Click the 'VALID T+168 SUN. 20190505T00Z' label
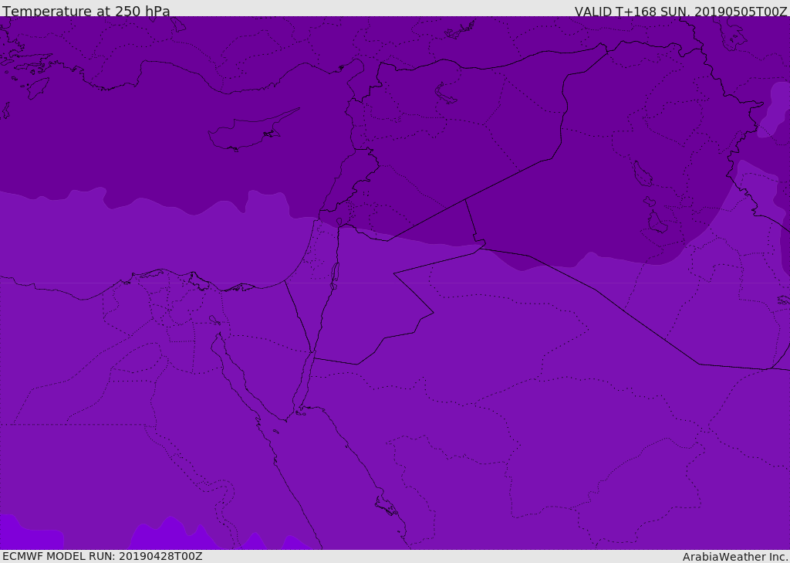 [x=680, y=12]
